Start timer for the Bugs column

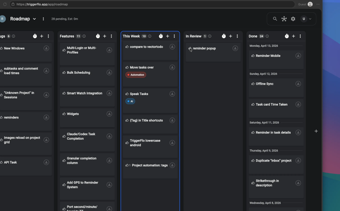coord(35,36)
